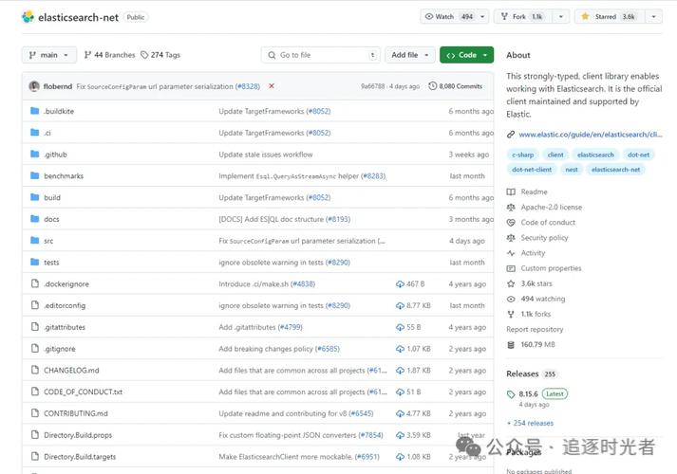Open the .editorconfig file

pyautogui.click(x=65, y=305)
